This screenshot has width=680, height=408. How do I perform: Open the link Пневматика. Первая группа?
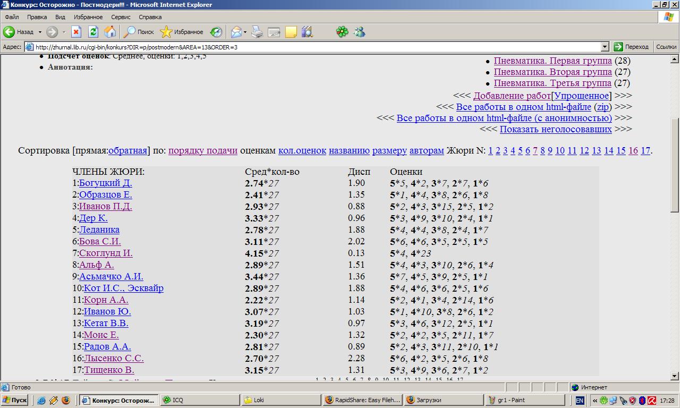pyautogui.click(x=552, y=61)
